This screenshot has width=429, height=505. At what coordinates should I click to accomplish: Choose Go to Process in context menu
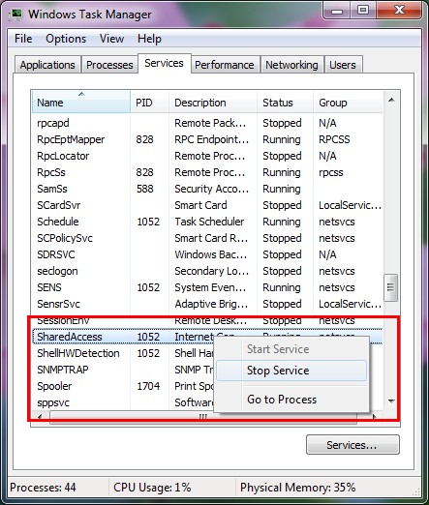pyautogui.click(x=291, y=400)
